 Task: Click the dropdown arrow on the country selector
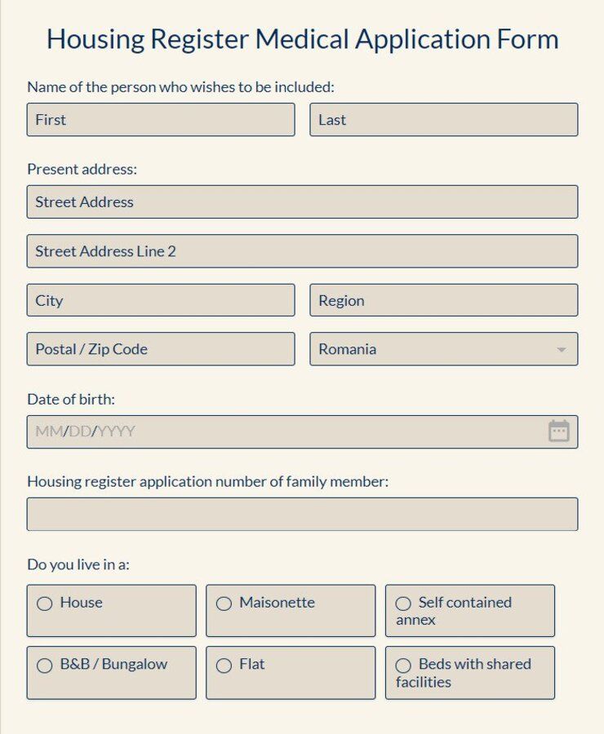(562, 349)
